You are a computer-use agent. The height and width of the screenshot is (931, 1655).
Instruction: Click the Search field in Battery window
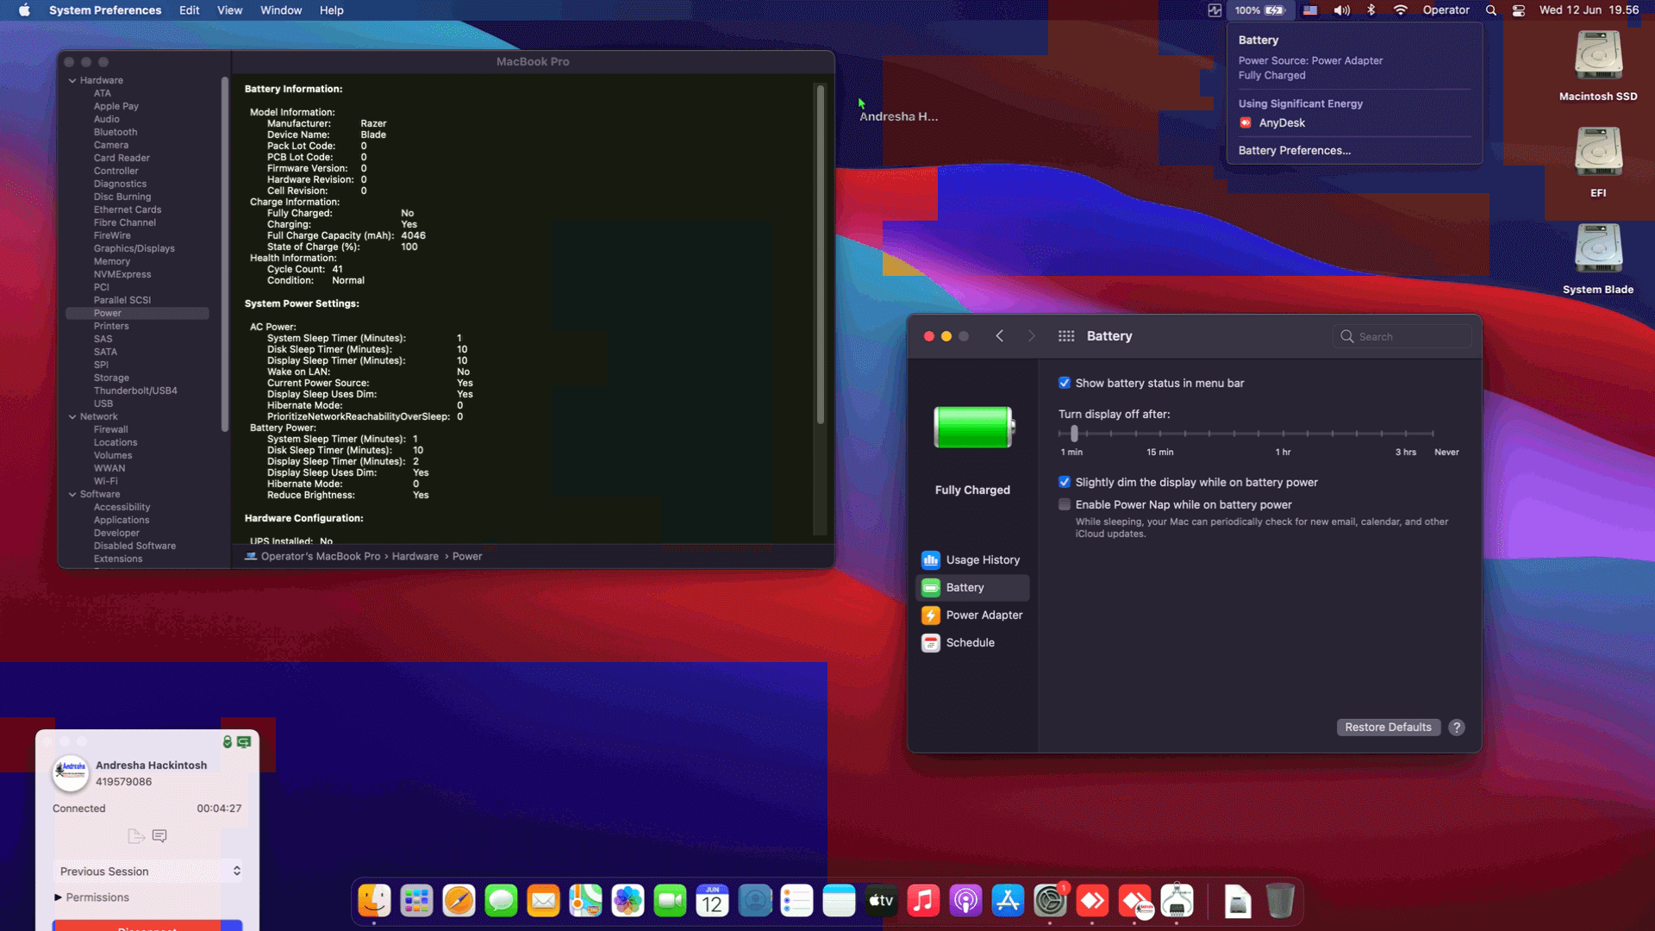tap(1402, 336)
